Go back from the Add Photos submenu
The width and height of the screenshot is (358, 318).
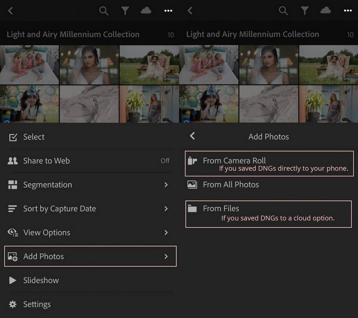(192, 136)
